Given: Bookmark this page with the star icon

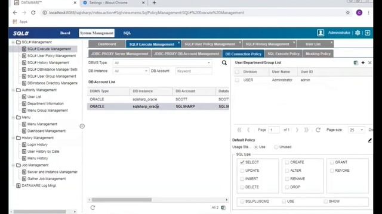Looking at the screenshot, I should [347, 12].
